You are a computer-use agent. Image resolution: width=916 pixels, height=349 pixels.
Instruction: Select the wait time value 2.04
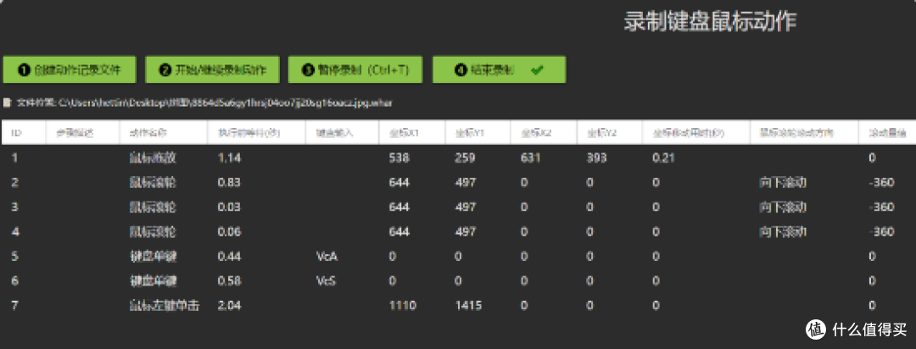point(229,305)
